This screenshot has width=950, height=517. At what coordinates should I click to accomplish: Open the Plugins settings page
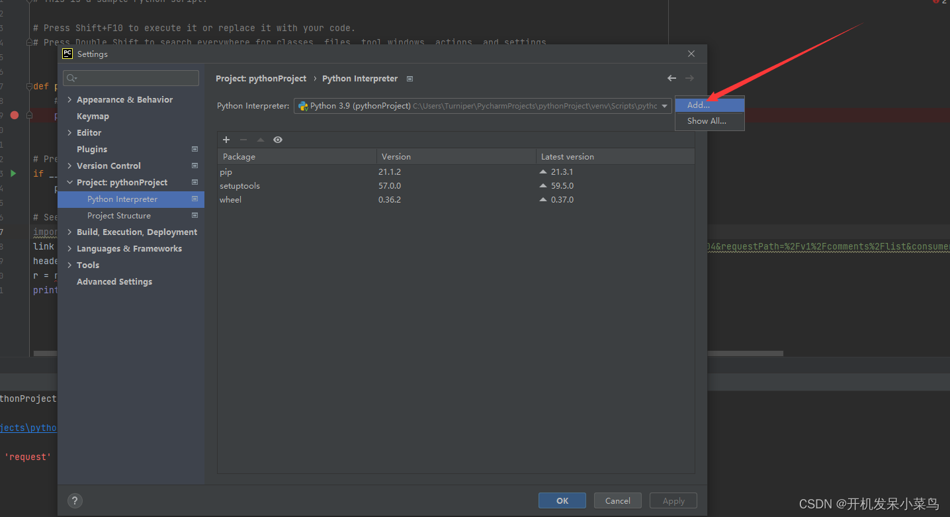pos(92,149)
